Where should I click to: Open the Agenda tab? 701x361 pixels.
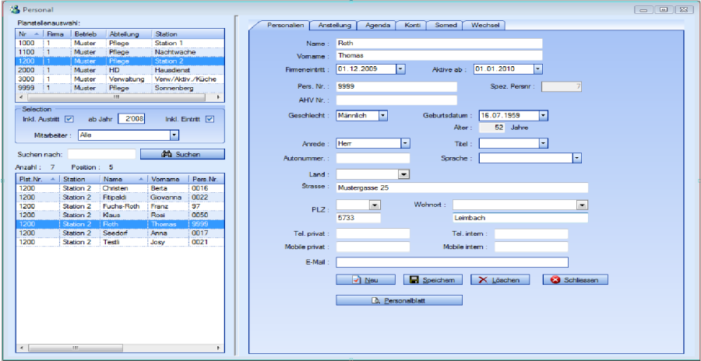tap(379, 25)
